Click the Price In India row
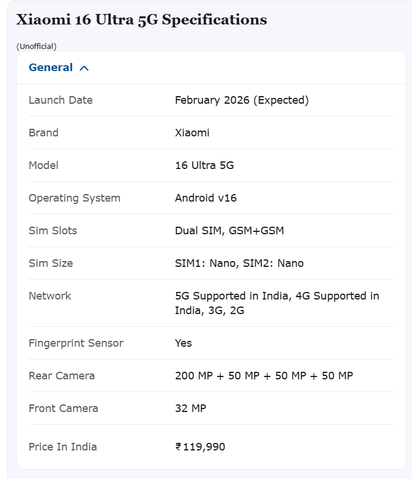The image size is (412, 479). point(62,447)
